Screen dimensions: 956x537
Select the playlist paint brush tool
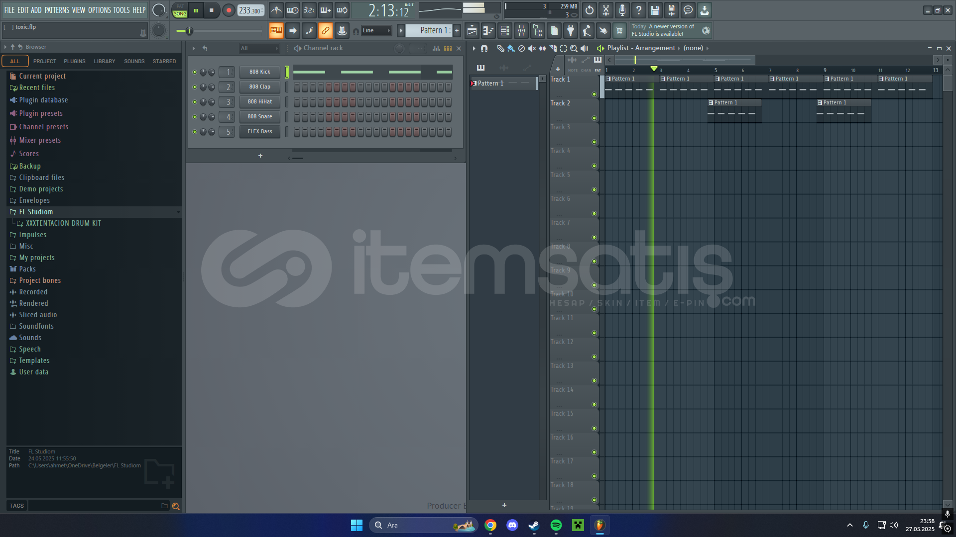click(x=511, y=48)
